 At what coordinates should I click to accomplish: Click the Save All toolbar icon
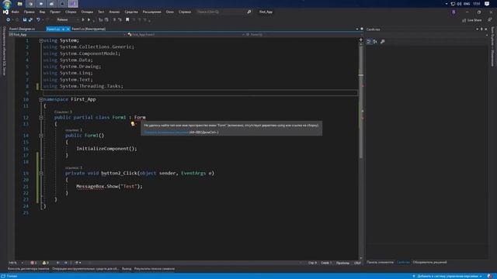pyautogui.click(x=30, y=19)
